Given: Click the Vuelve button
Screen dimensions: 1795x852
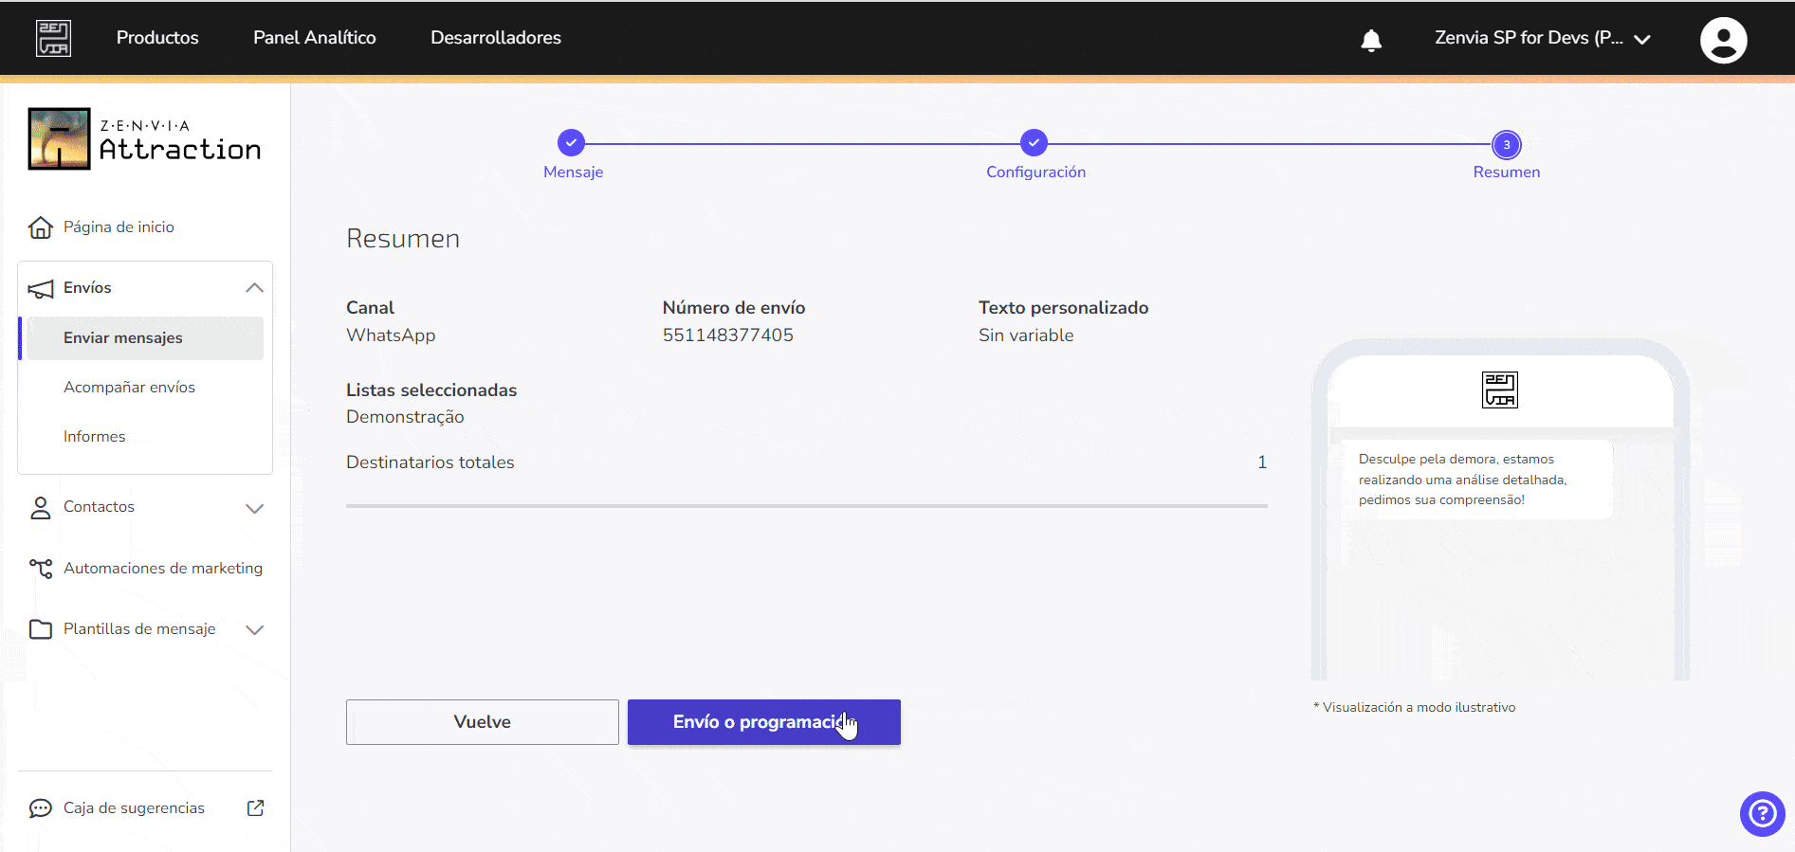Looking at the screenshot, I should click(483, 722).
